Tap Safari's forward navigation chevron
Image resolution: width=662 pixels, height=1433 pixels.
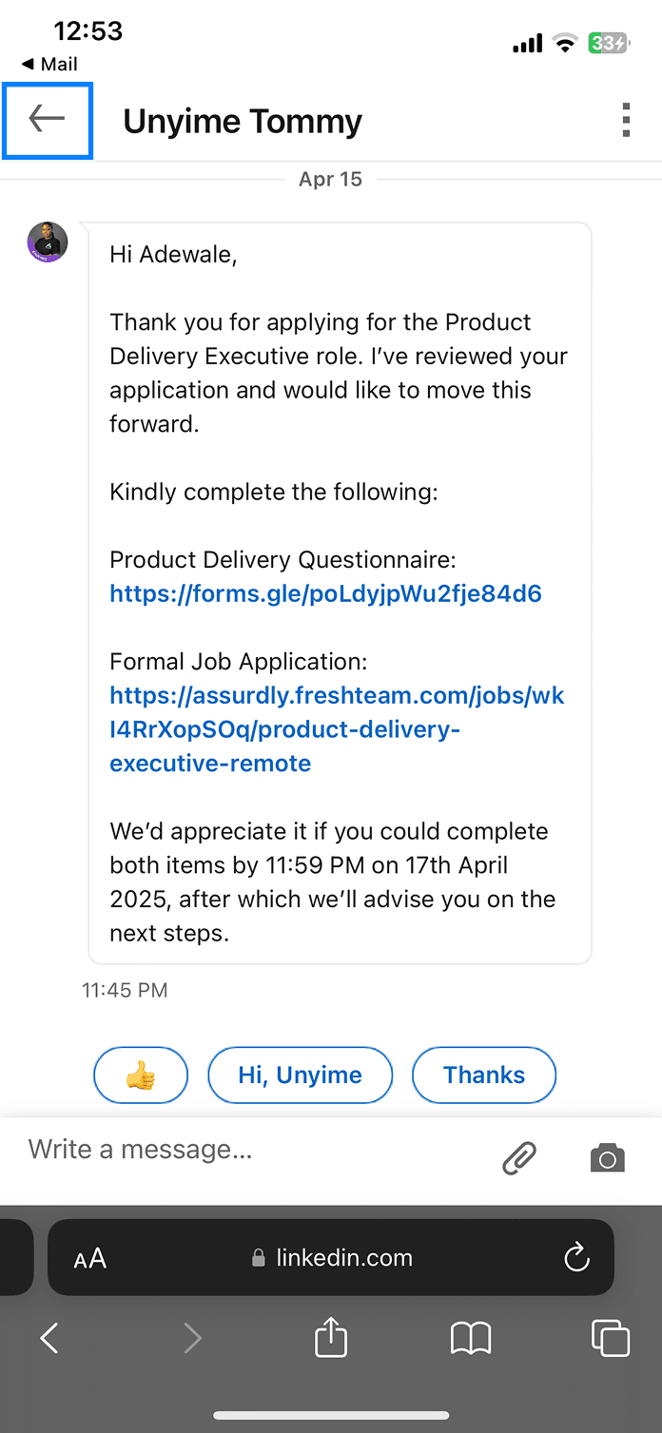tap(193, 1339)
